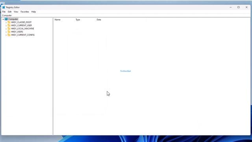Viewport: 252px width, 142px height.
Task: Expand HKEY_CURRENT_CONFIG key
Action: coord(6,35)
